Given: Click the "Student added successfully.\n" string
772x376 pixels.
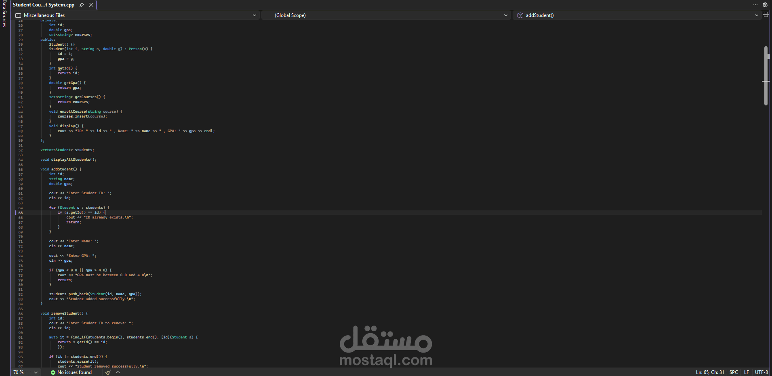Looking at the screenshot, I should pos(100,299).
